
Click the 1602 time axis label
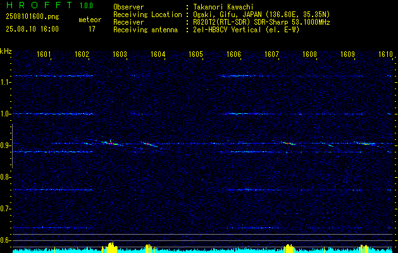tap(82, 54)
